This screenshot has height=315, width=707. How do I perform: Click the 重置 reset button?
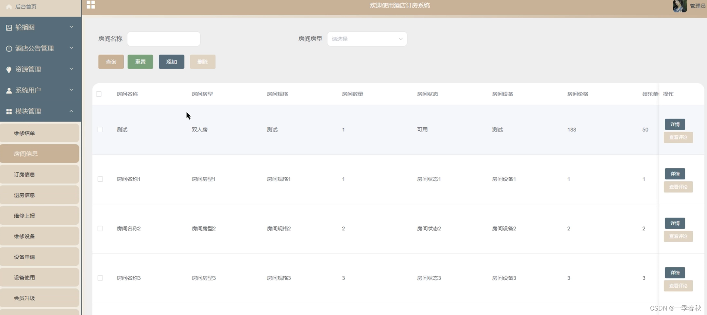[140, 62]
